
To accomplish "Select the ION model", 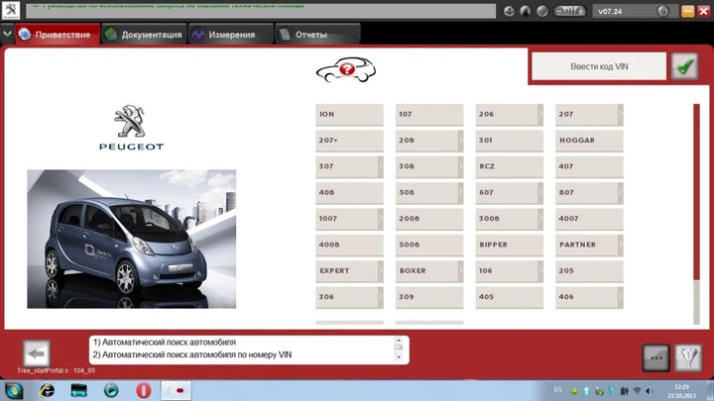I will (x=349, y=115).
